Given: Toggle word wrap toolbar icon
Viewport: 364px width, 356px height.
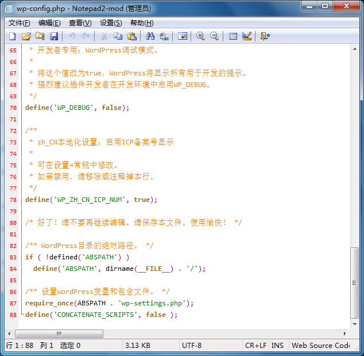Looking at the screenshot, I should pos(183,36).
